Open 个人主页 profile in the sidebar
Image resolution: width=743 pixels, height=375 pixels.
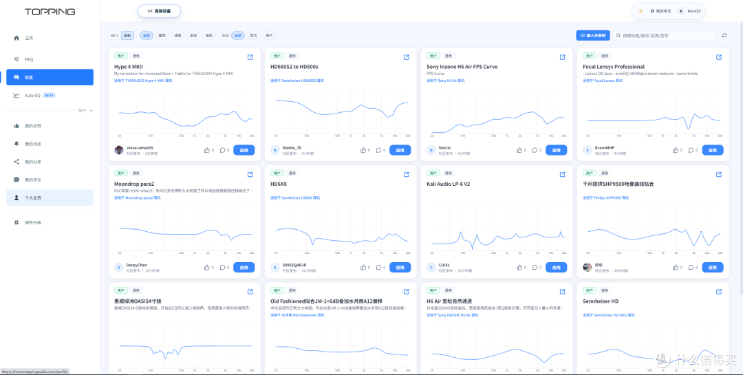point(50,197)
